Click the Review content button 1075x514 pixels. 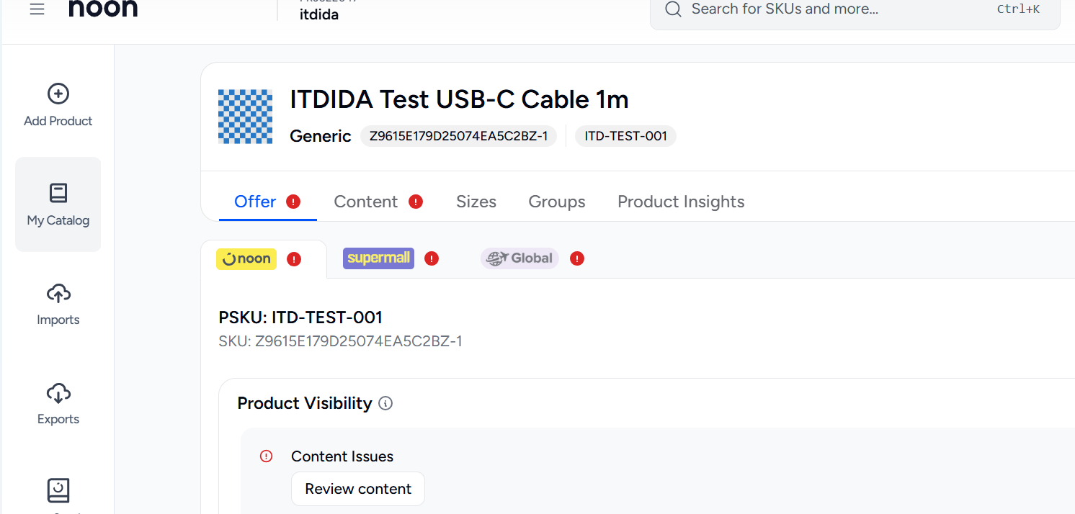pos(358,489)
